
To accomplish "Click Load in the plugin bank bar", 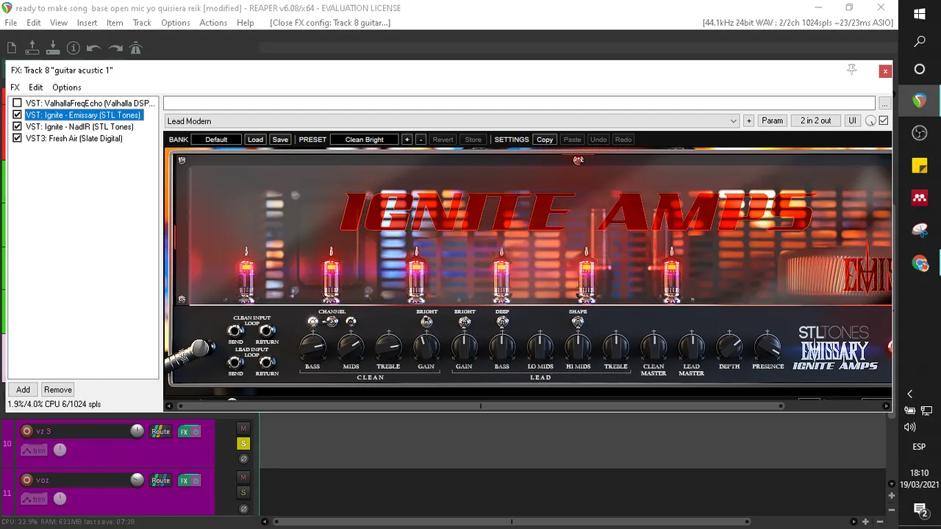I will [x=255, y=140].
